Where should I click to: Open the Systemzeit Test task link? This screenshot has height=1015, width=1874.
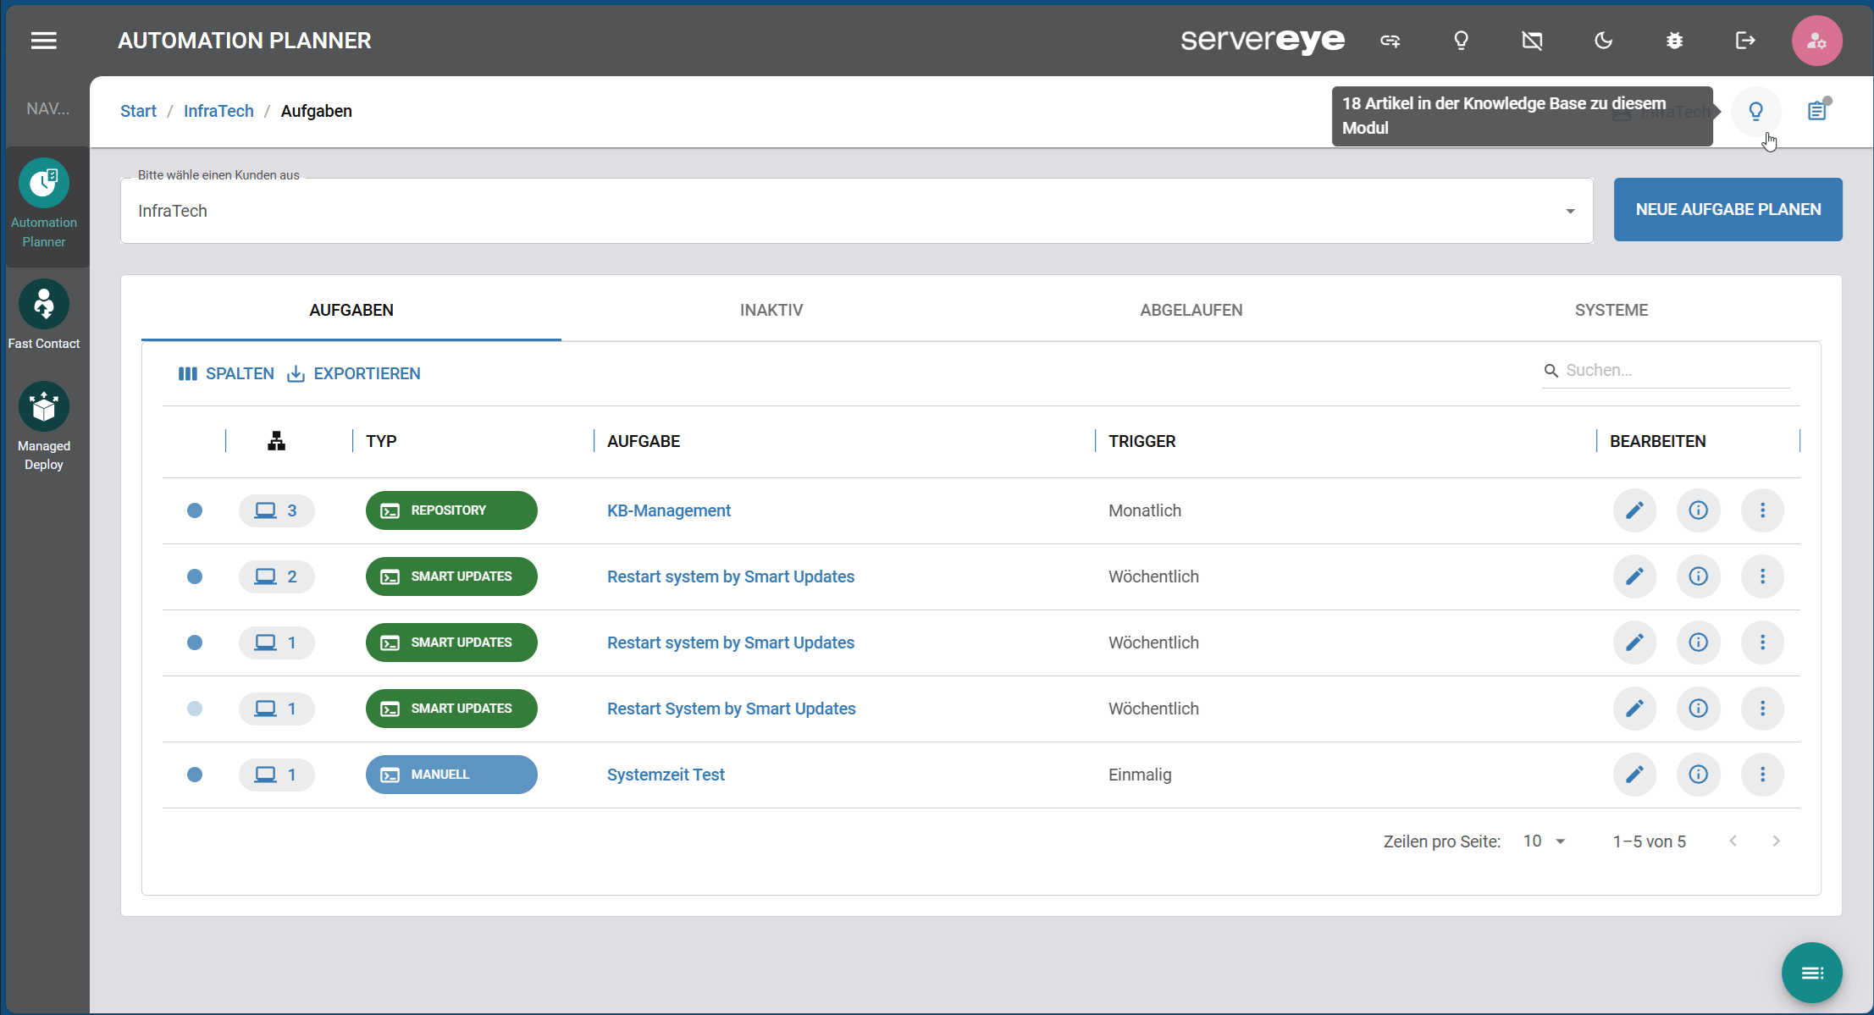coord(666,775)
